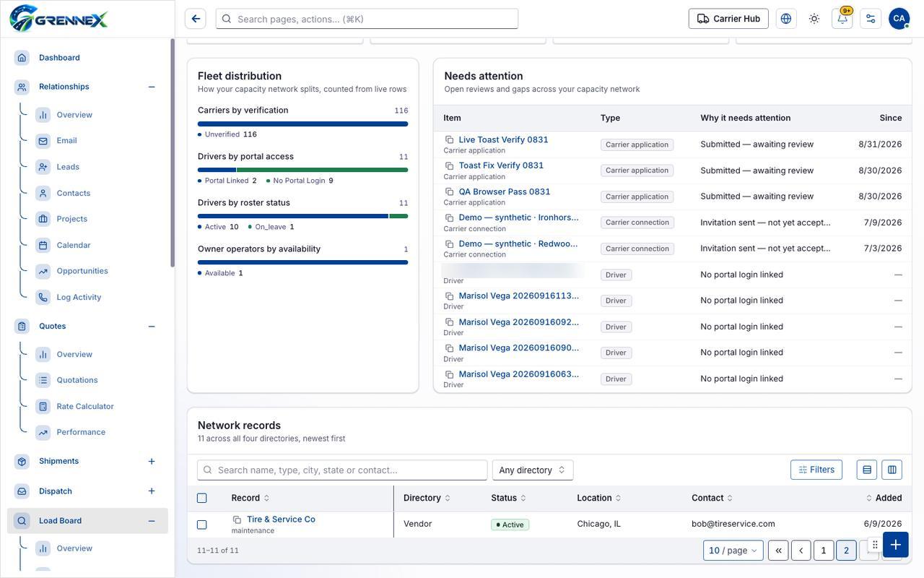Switch to list layout view icon
Viewport: 924px width, 578px height.
tap(867, 470)
